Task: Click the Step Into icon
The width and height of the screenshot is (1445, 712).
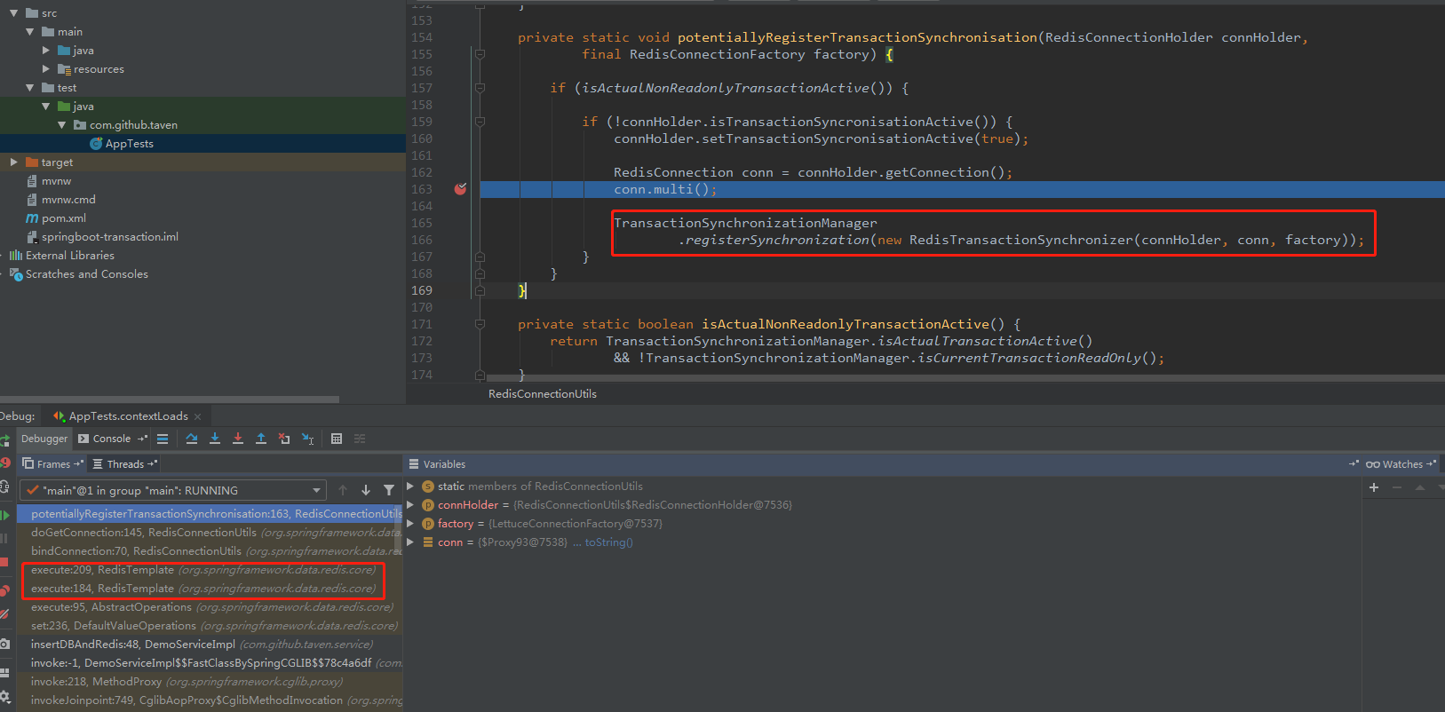Action: [215, 439]
